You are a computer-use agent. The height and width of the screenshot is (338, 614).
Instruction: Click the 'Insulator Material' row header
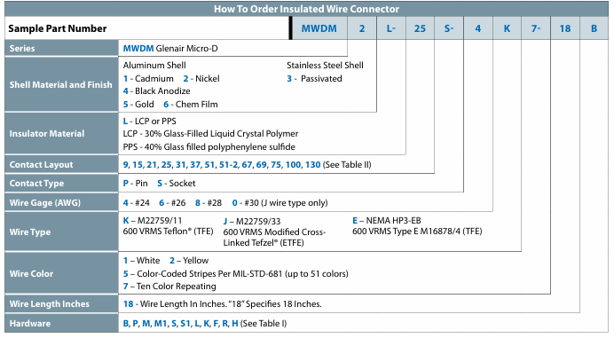coord(61,134)
